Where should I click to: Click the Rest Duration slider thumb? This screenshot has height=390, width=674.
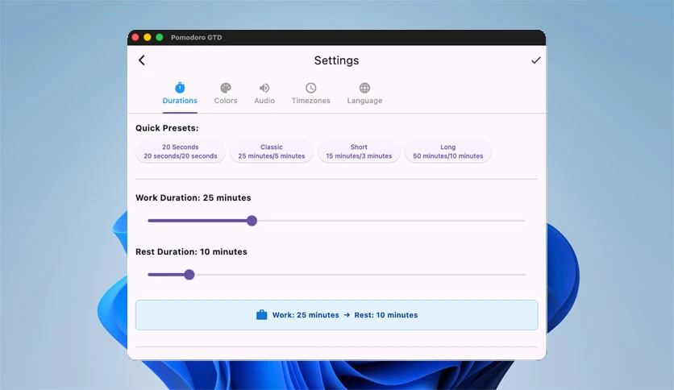(189, 275)
